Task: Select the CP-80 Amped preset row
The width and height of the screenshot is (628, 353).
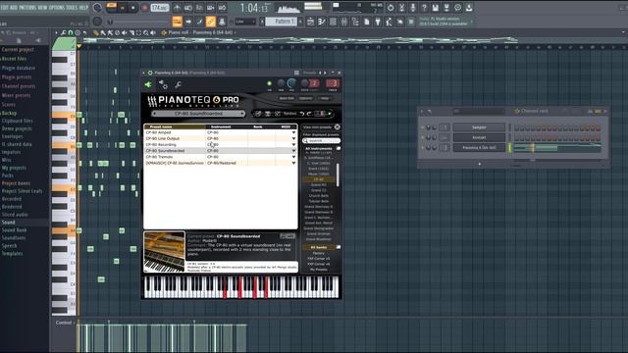Action: pos(220,132)
